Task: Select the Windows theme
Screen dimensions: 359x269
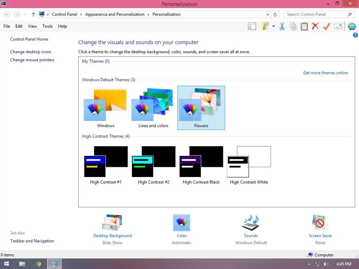Action: [105, 108]
